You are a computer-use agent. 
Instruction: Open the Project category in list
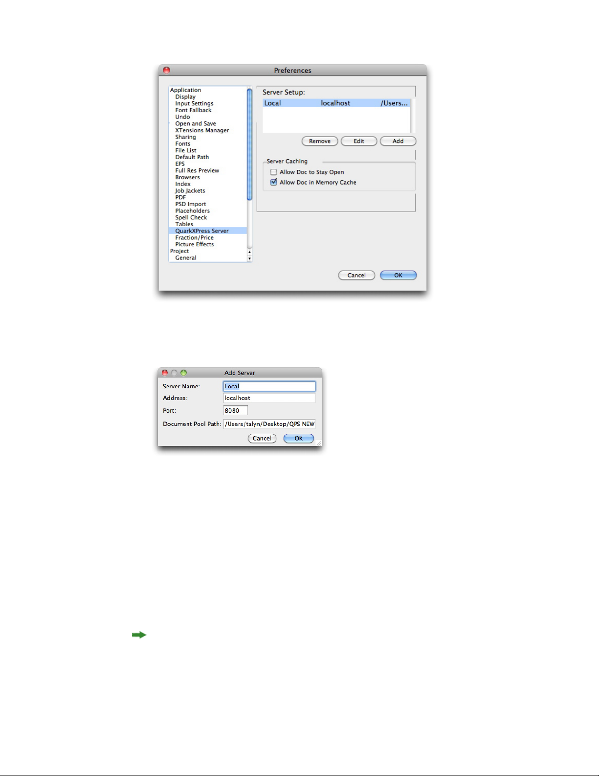click(179, 251)
